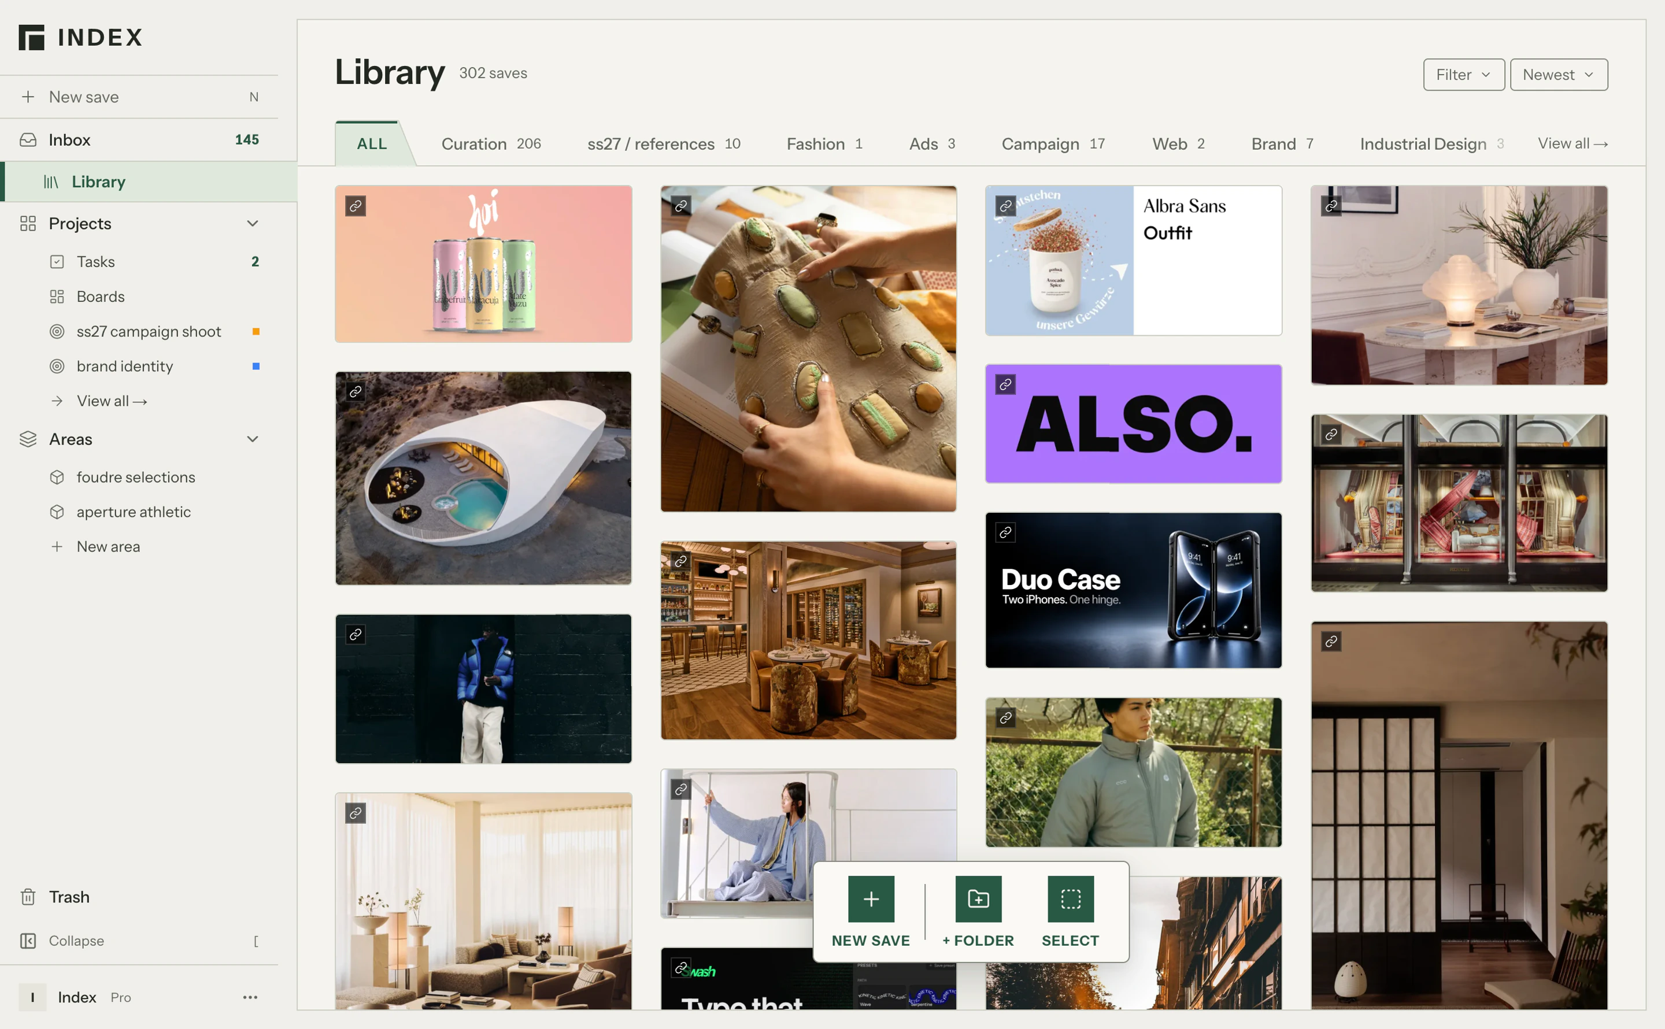Click the green New Save plus button
1665x1029 pixels.
[871, 898]
